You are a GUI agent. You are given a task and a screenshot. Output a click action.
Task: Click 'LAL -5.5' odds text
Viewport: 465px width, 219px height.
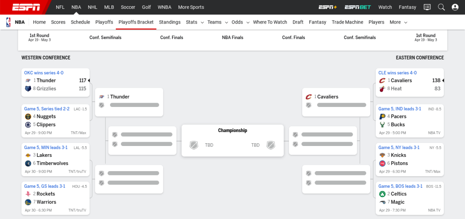click(x=79, y=148)
